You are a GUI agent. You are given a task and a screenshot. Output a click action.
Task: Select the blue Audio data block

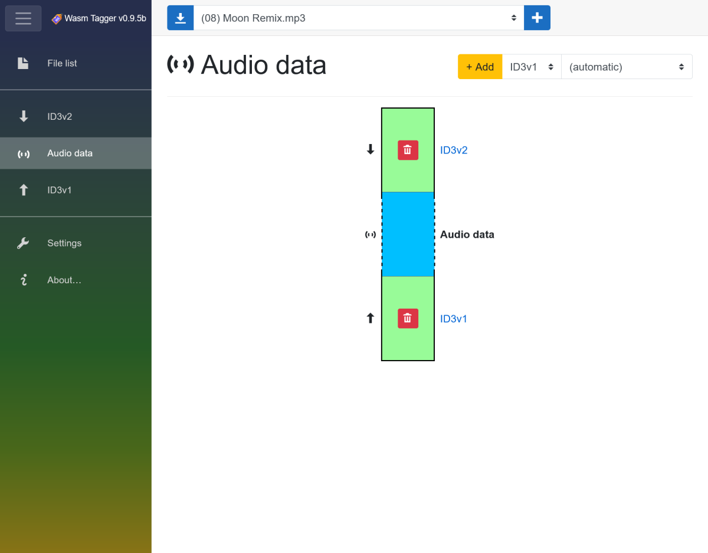(408, 234)
